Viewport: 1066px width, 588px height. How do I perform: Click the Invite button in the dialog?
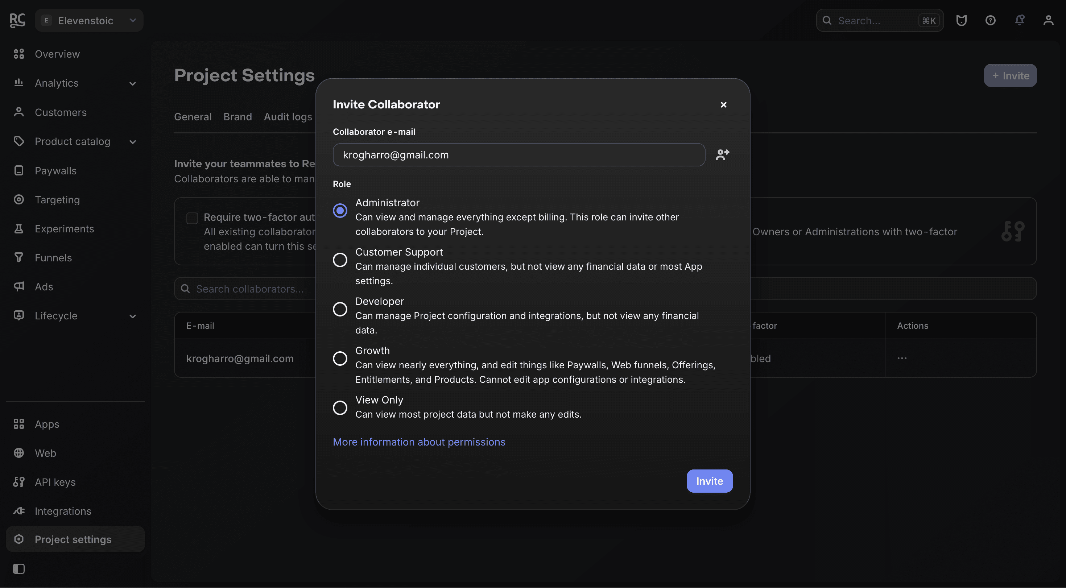tap(710, 481)
